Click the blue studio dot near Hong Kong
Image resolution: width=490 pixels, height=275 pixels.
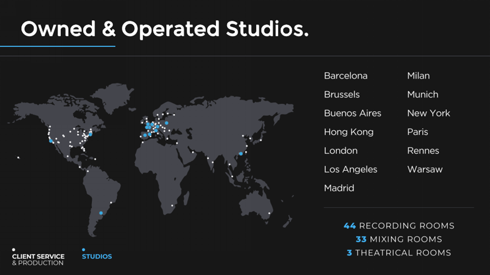[240, 153]
